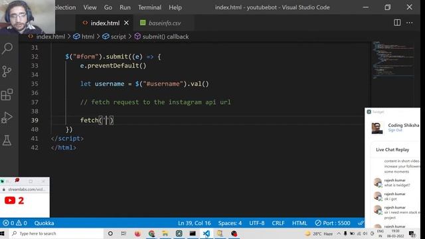Open File Explorer from the taskbar

coord(165,234)
